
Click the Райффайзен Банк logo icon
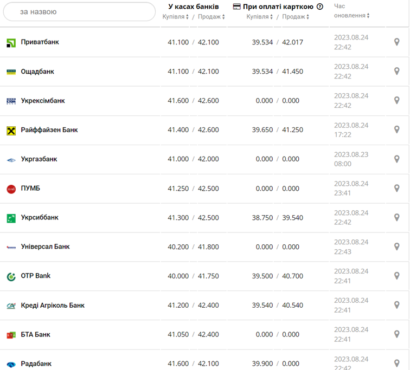tap(11, 131)
